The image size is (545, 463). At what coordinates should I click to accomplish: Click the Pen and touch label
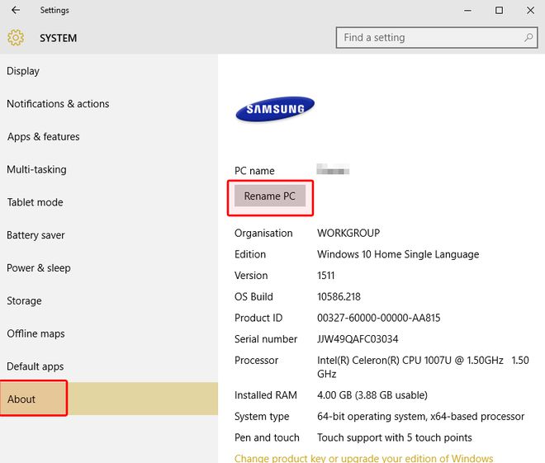(x=267, y=437)
